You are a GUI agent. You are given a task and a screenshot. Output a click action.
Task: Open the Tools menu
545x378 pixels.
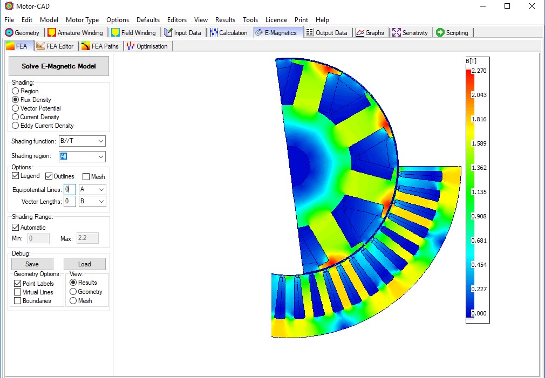tap(250, 20)
